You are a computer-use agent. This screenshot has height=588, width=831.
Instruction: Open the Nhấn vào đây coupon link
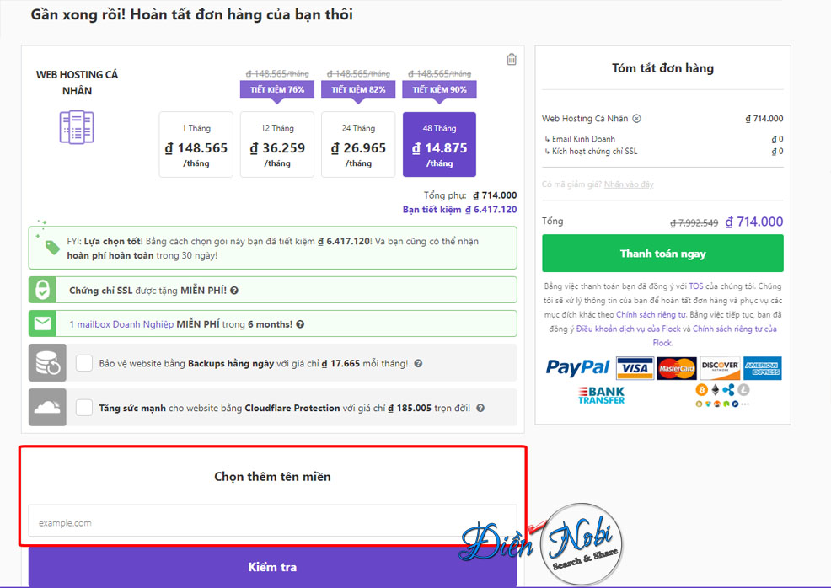(629, 184)
